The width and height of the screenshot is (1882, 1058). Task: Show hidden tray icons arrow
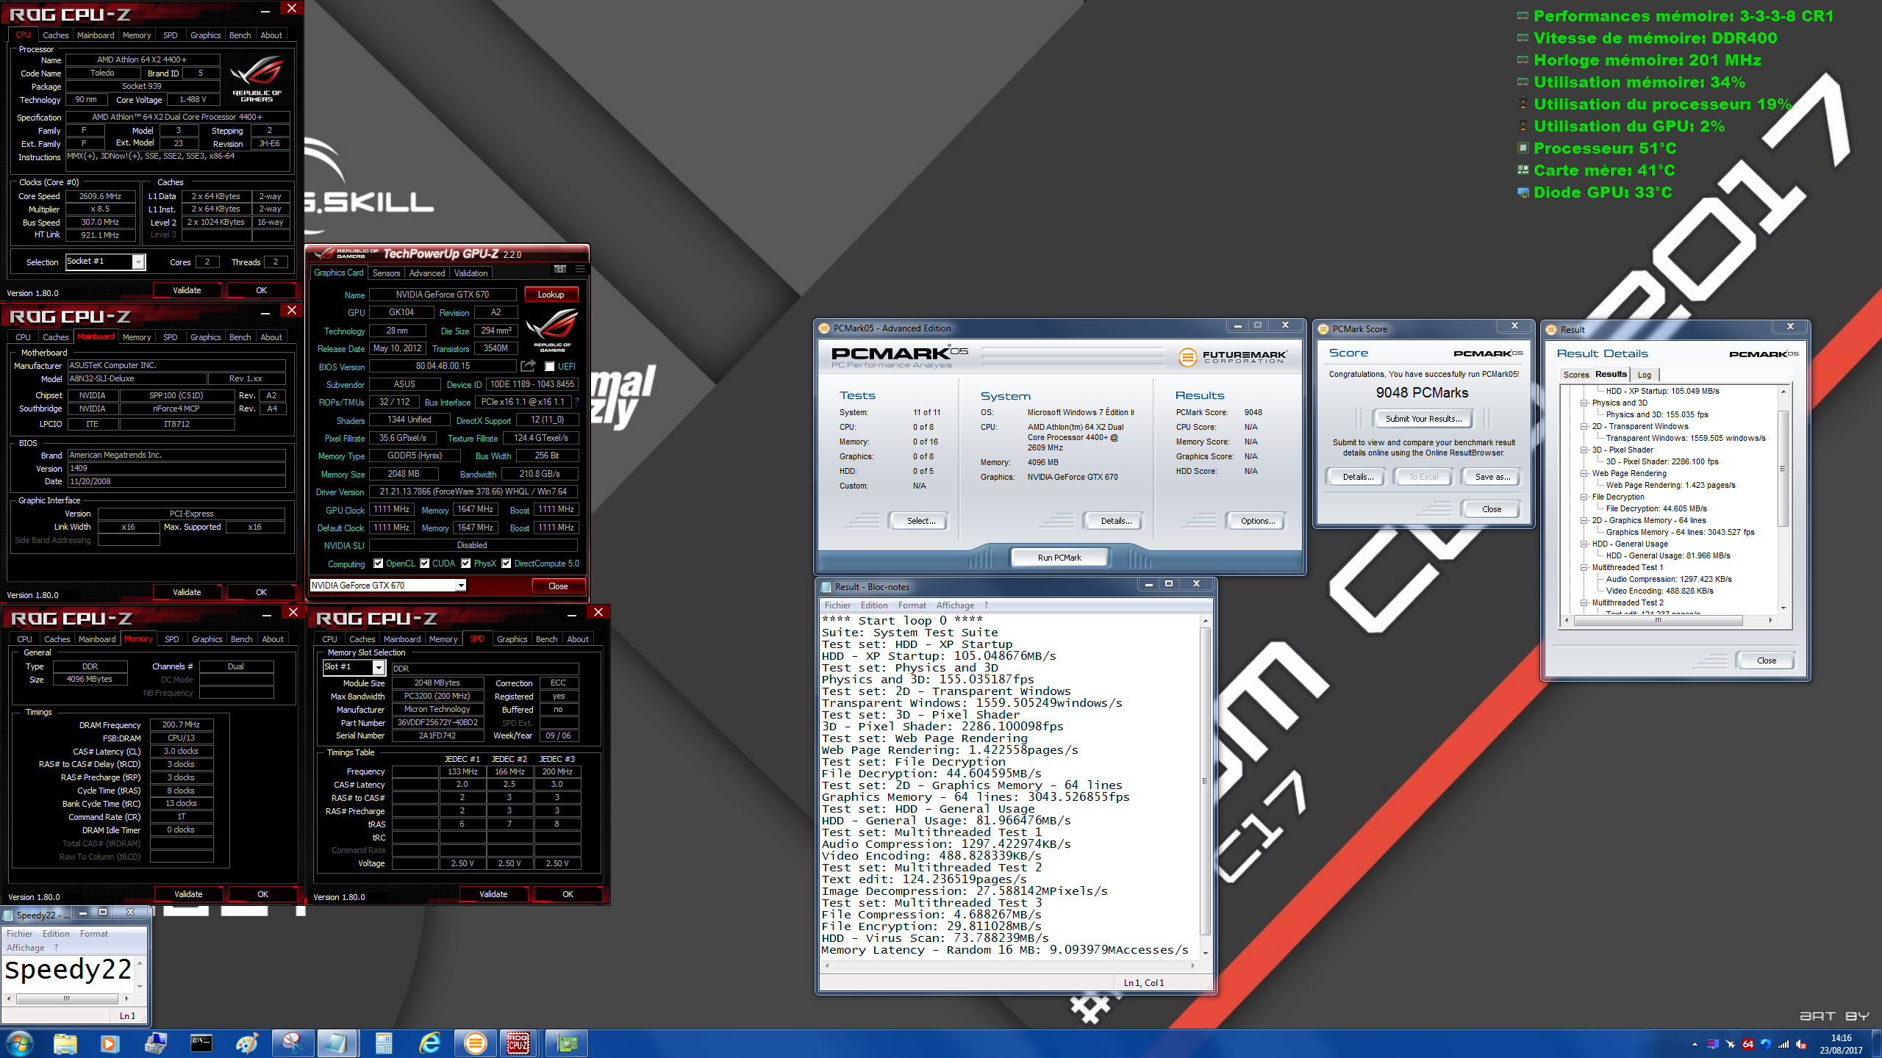click(x=1695, y=1044)
